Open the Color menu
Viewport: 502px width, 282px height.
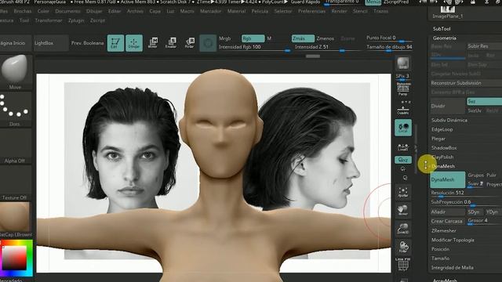43,11
